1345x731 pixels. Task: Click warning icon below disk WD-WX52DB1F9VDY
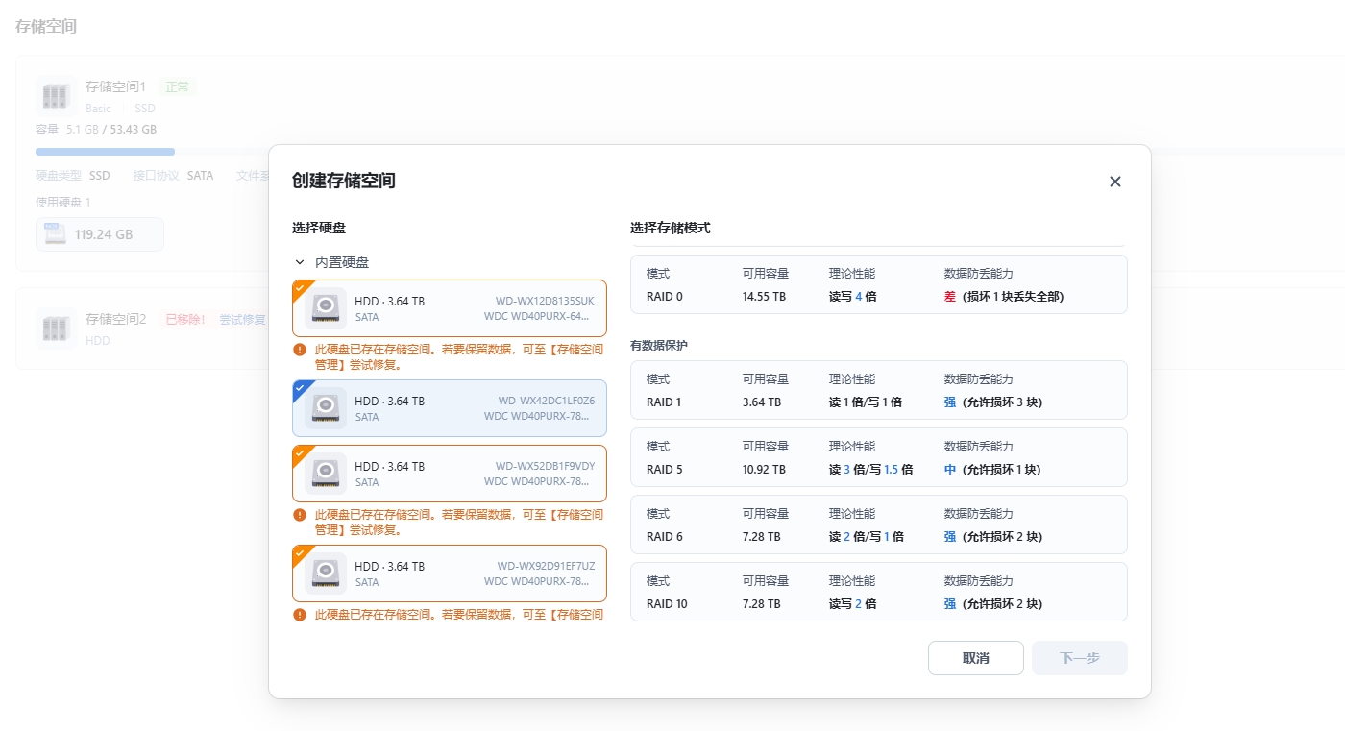[x=300, y=515]
